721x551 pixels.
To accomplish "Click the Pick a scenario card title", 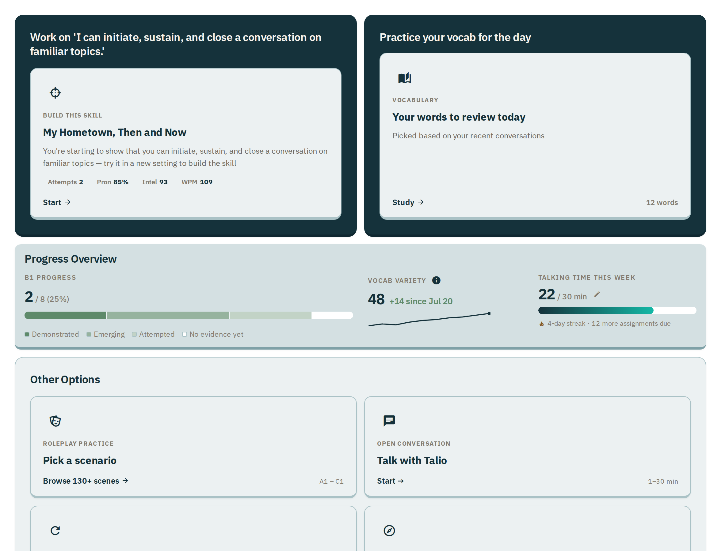I will (x=79, y=460).
